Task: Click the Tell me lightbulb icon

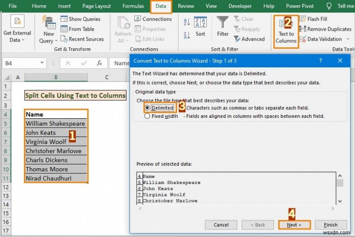Action: pos(329,6)
